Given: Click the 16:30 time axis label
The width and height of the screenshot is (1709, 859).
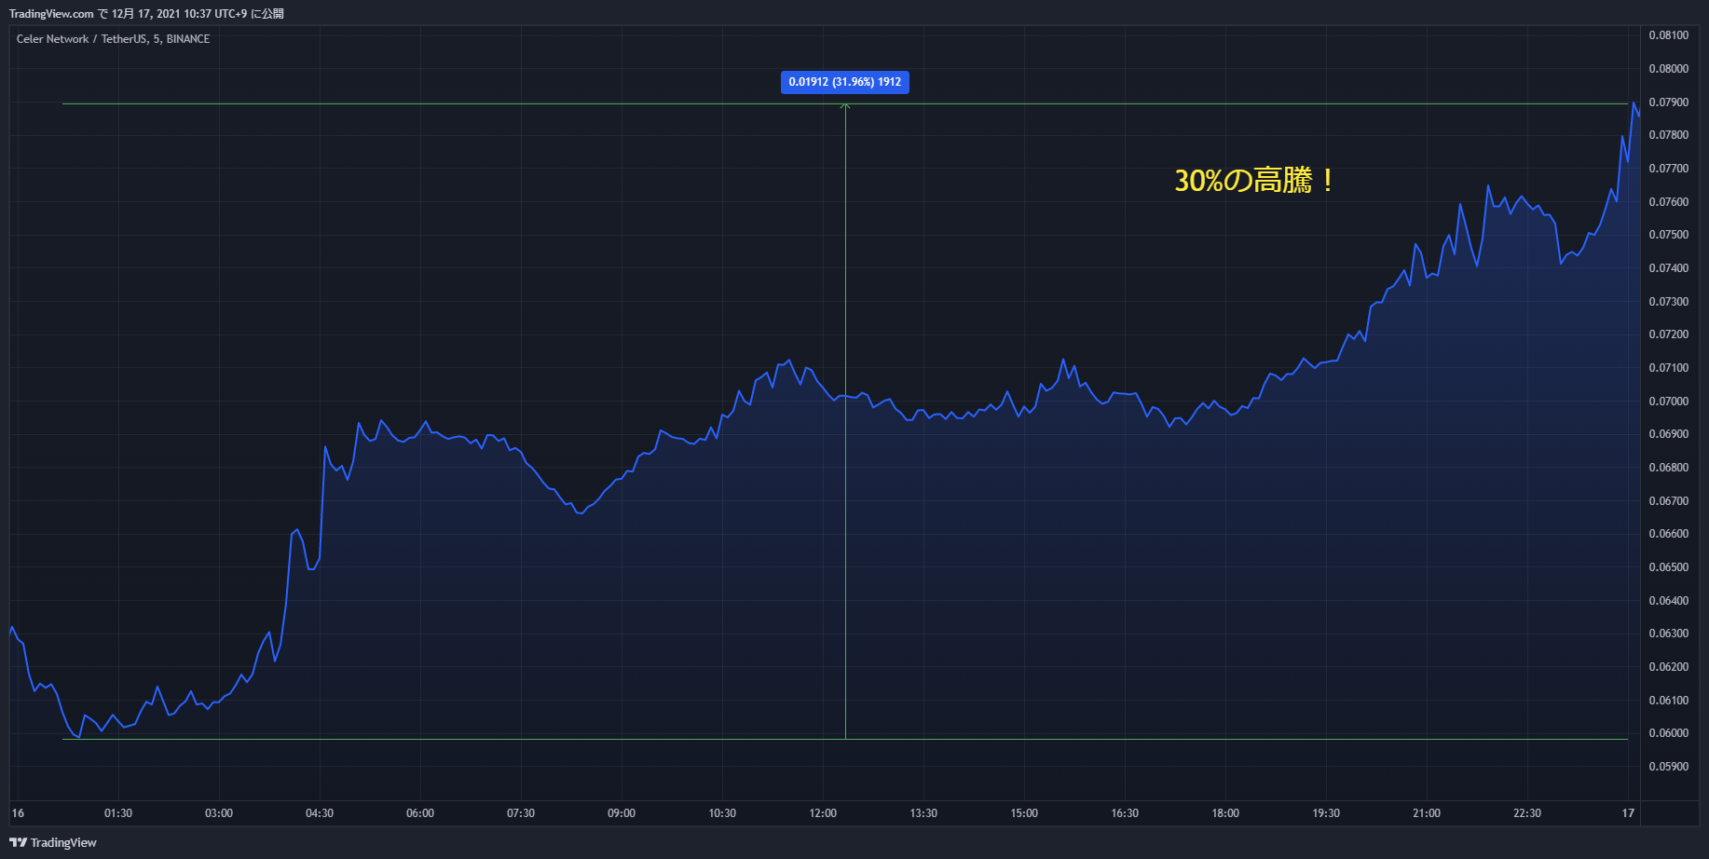Looking at the screenshot, I should 1125,813.
